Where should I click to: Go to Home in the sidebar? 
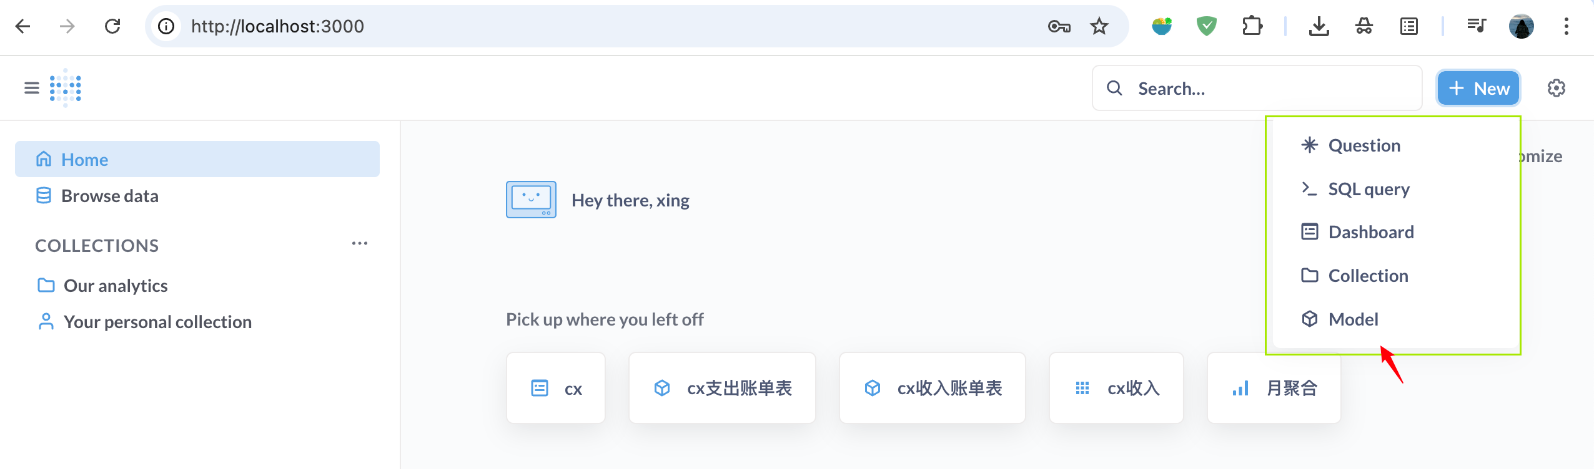tap(84, 160)
